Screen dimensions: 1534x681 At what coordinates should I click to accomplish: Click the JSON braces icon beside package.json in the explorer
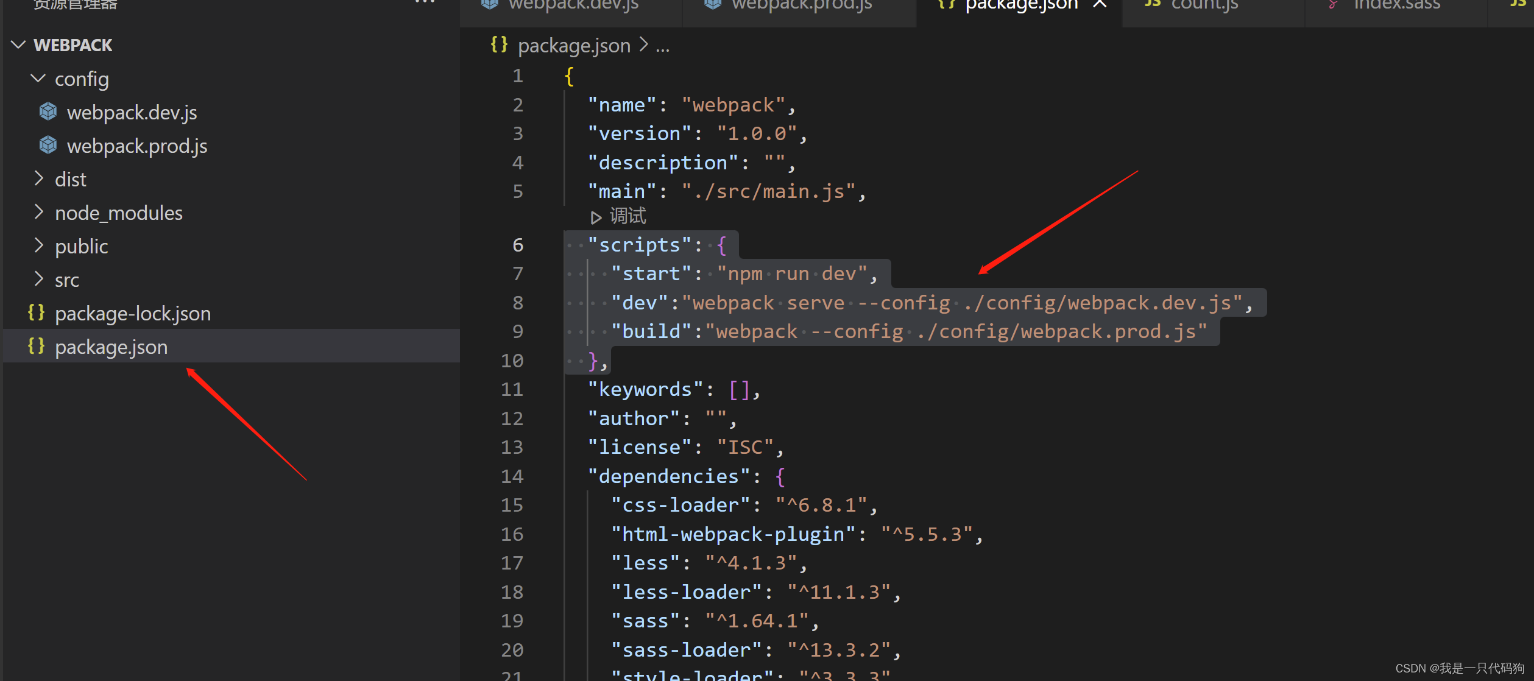click(36, 347)
